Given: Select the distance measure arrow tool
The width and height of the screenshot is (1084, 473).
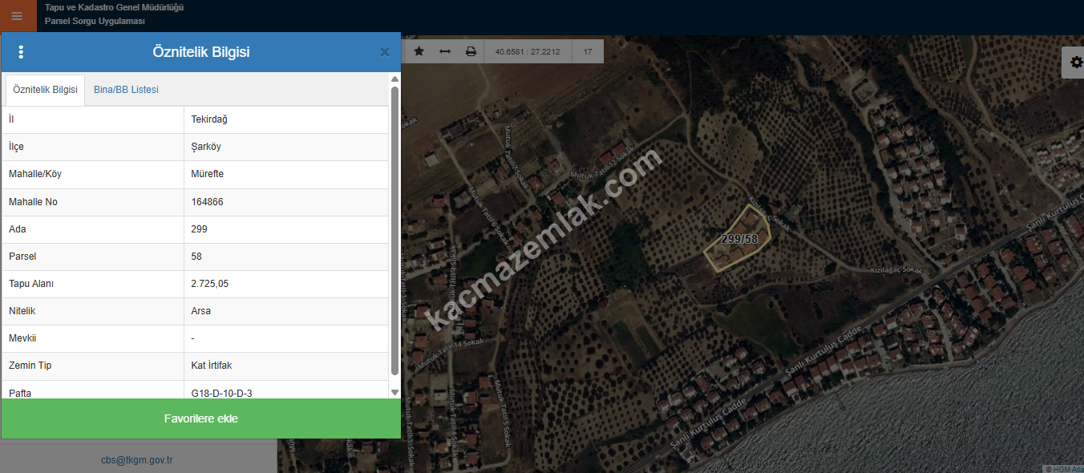Looking at the screenshot, I should (x=445, y=51).
